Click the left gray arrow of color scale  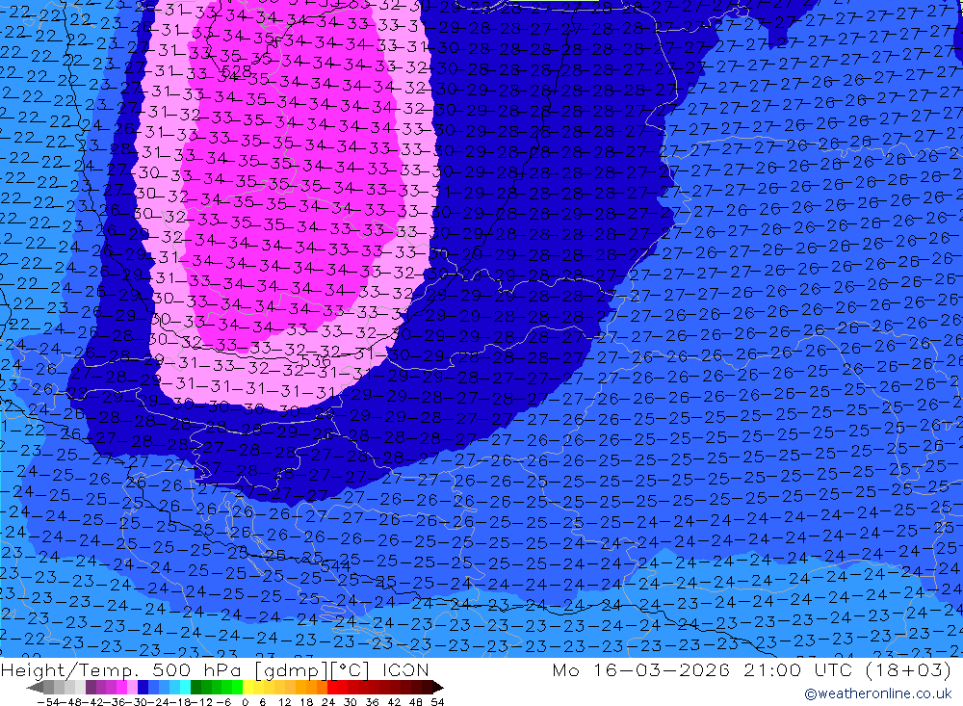35,688
